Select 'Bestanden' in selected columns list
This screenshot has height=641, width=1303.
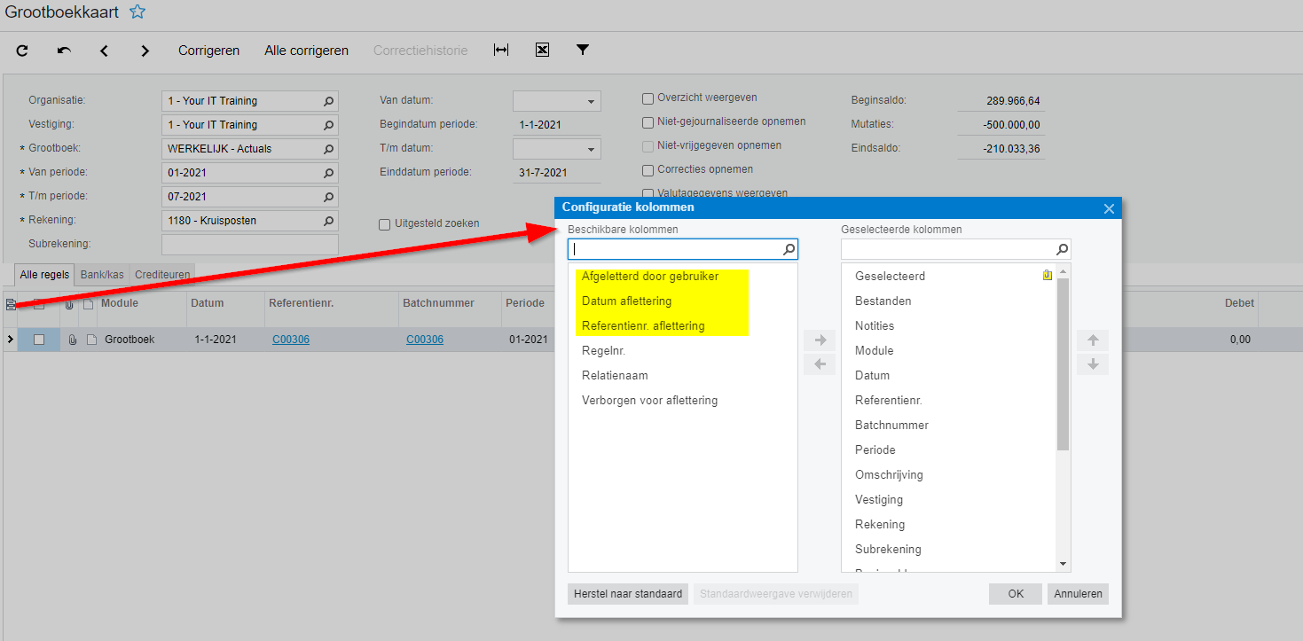coord(949,301)
